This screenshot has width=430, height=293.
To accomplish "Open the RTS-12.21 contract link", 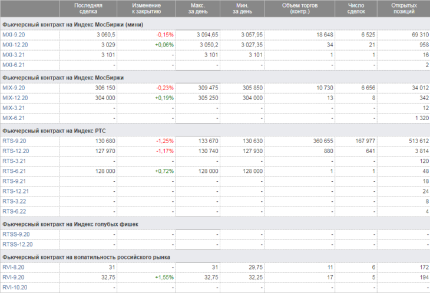I will pos(16,191).
